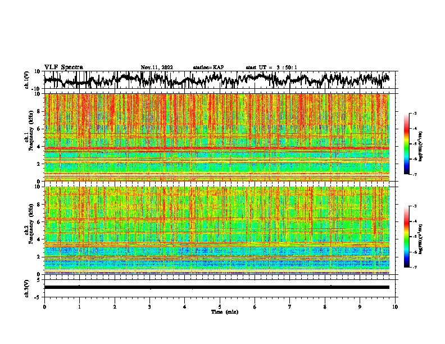Click the "5" minute tick label on time axis
Viewport: 445px width, 344px height.
(220, 307)
